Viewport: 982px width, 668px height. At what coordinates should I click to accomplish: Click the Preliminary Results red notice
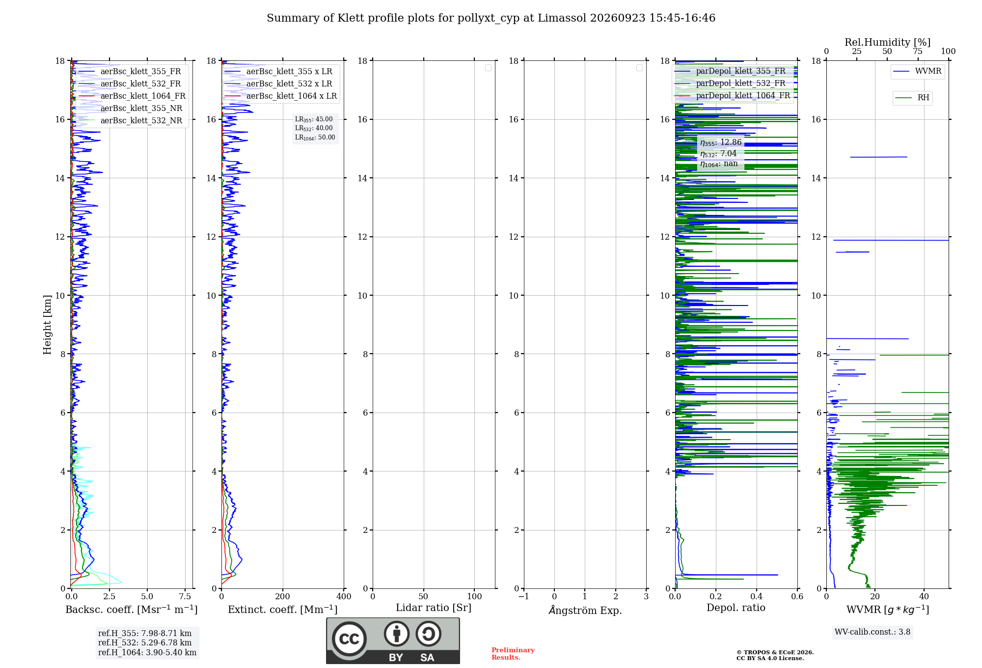(513, 654)
